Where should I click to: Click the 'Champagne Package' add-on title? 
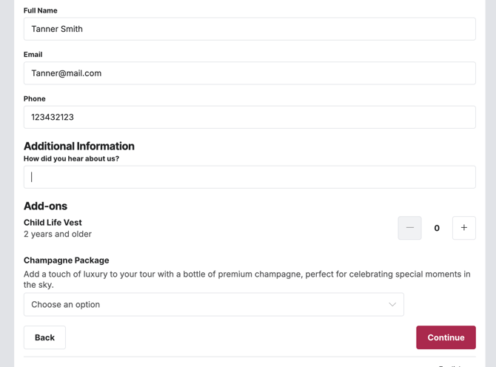click(66, 260)
